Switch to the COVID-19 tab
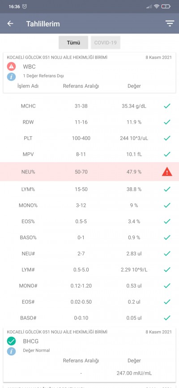179x388 pixels. [105, 43]
